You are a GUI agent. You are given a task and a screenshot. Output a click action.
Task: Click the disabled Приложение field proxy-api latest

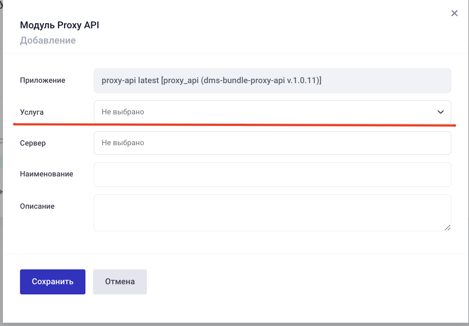pyautogui.click(x=272, y=81)
